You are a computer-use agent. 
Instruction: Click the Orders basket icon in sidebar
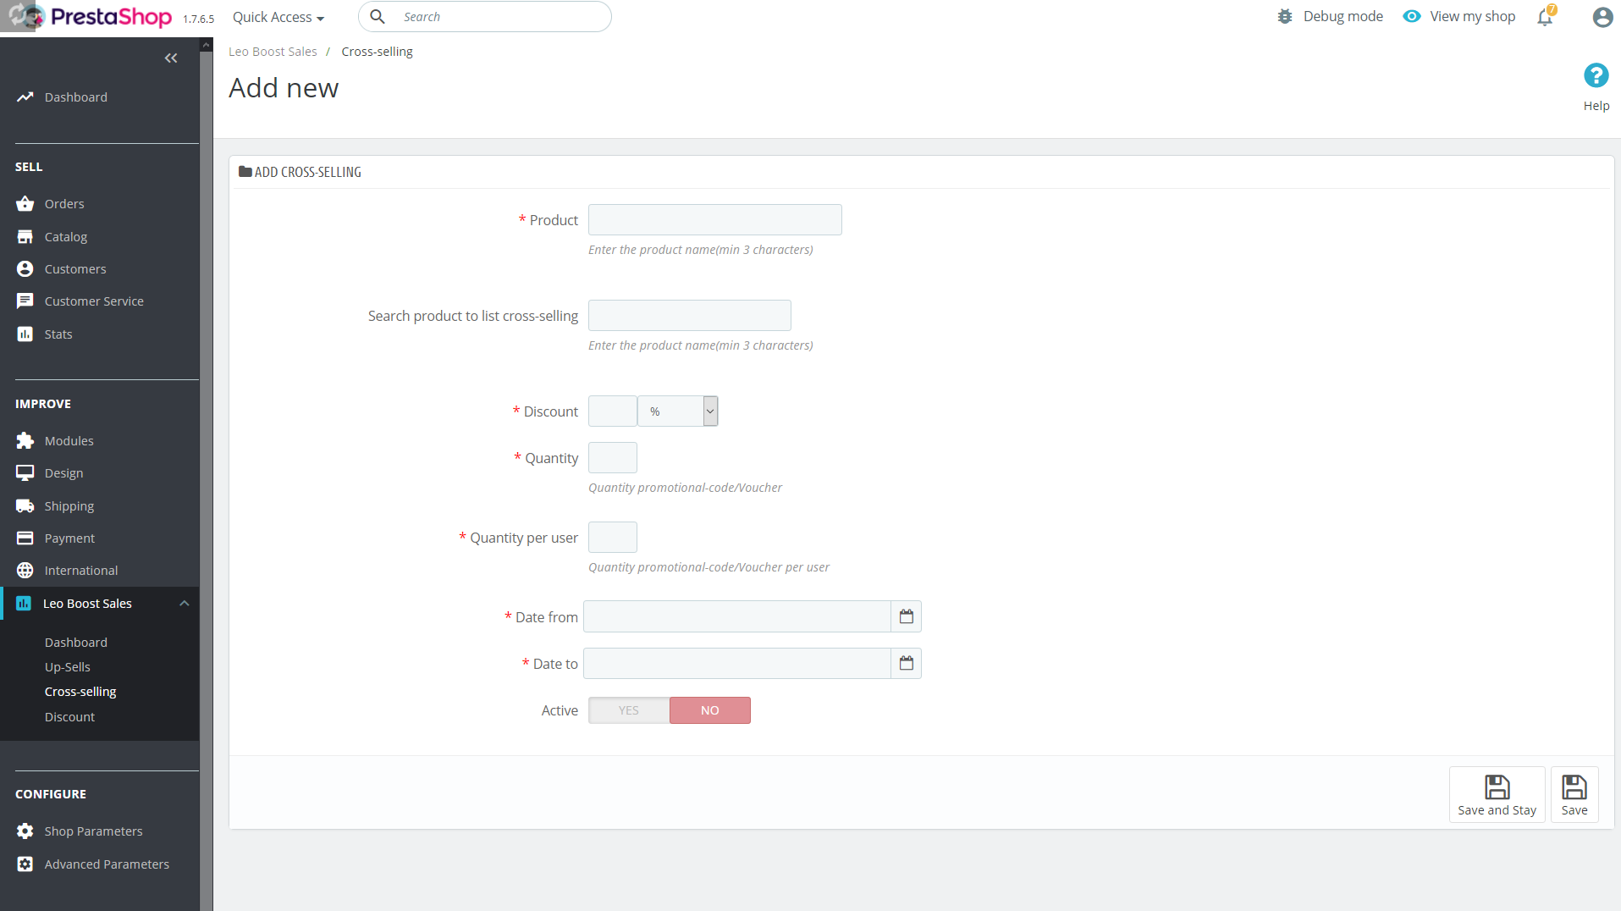click(x=25, y=204)
